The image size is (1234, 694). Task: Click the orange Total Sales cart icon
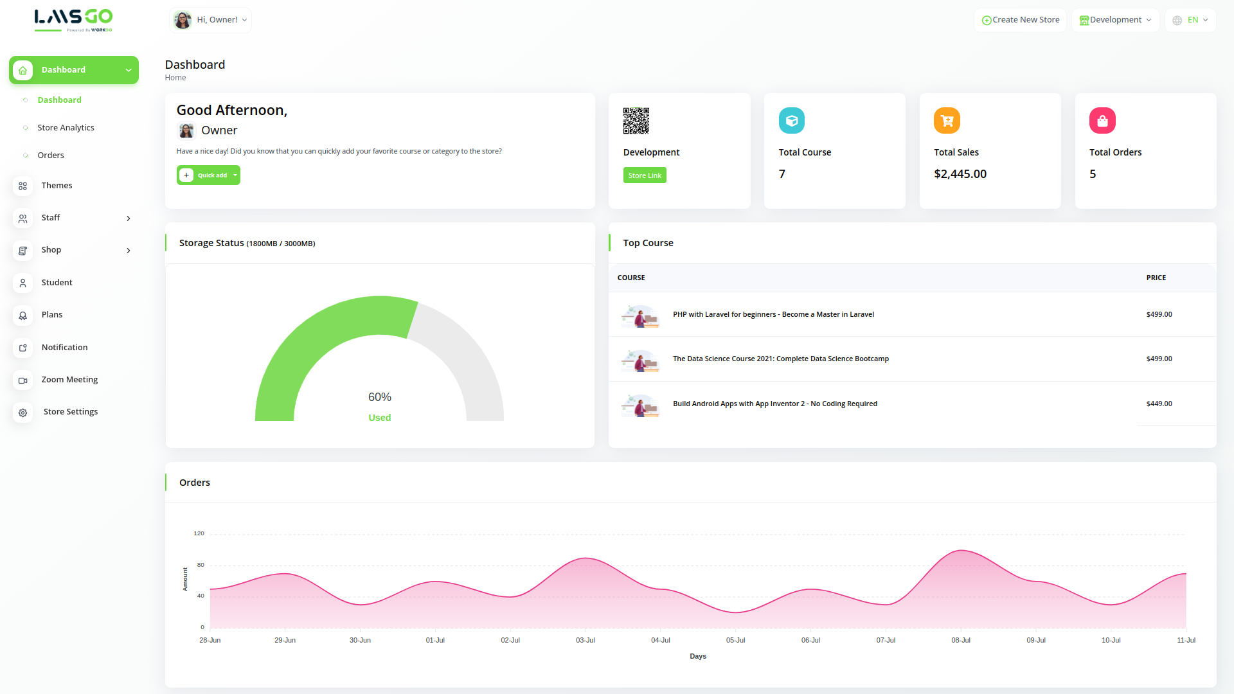coord(947,121)
